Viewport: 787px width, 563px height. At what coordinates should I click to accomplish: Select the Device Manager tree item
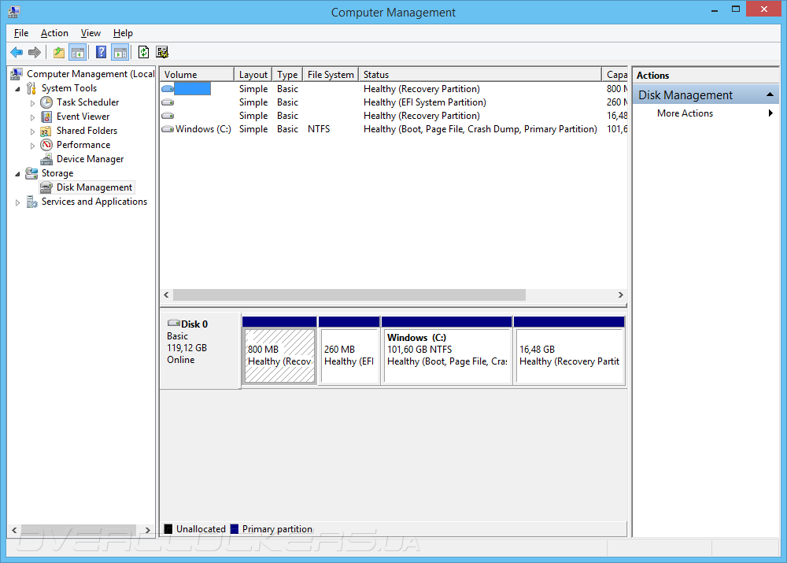click(91, 159)
